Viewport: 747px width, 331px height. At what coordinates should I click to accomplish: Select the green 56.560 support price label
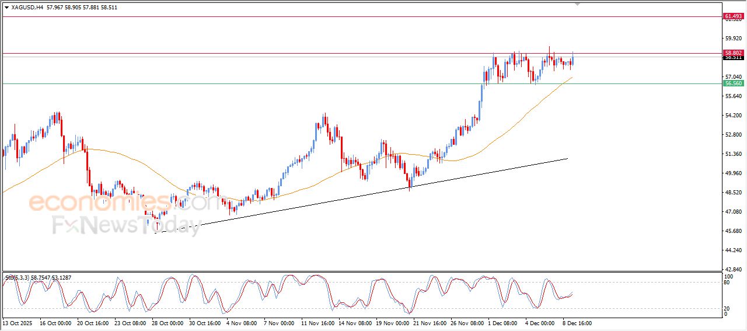[733, 83]
